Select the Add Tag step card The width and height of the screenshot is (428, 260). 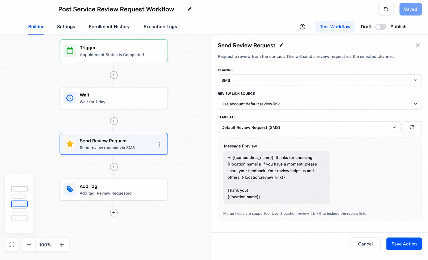pos(114,189)
